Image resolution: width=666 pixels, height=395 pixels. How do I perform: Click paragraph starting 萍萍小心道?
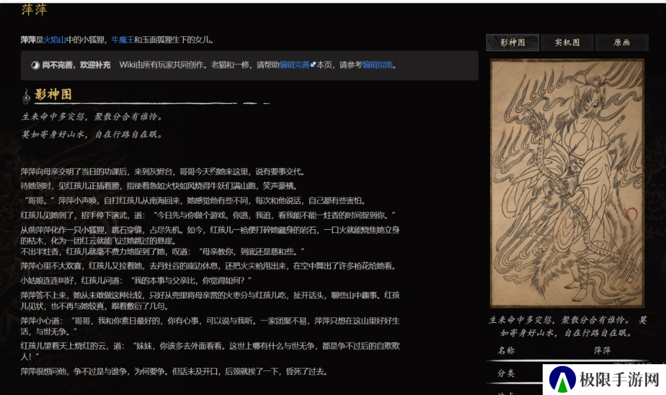[210, 326]
